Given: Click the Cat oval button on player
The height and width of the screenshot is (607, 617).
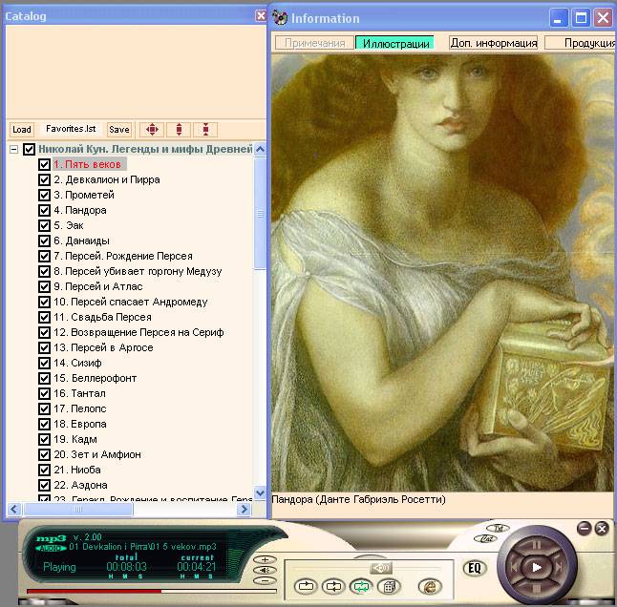Looking at the screenshot, I should pos(486,539).
